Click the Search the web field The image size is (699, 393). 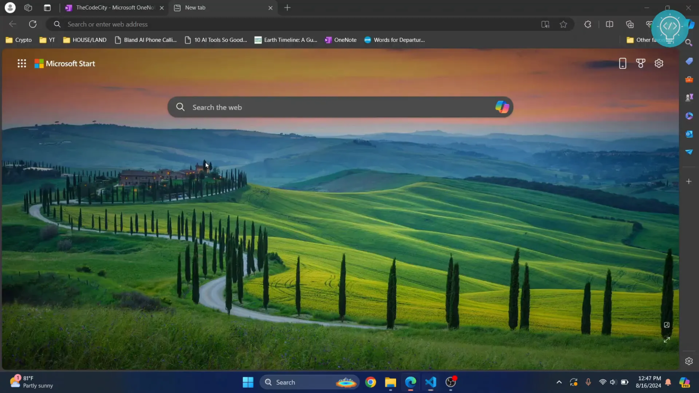[265, 107]
